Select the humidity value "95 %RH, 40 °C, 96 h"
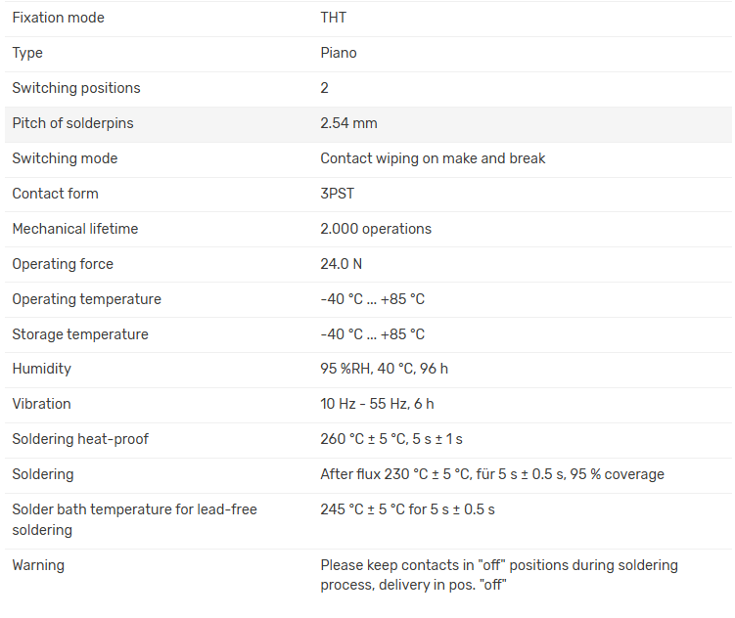735x618 pixels. [x=384, y=369]
